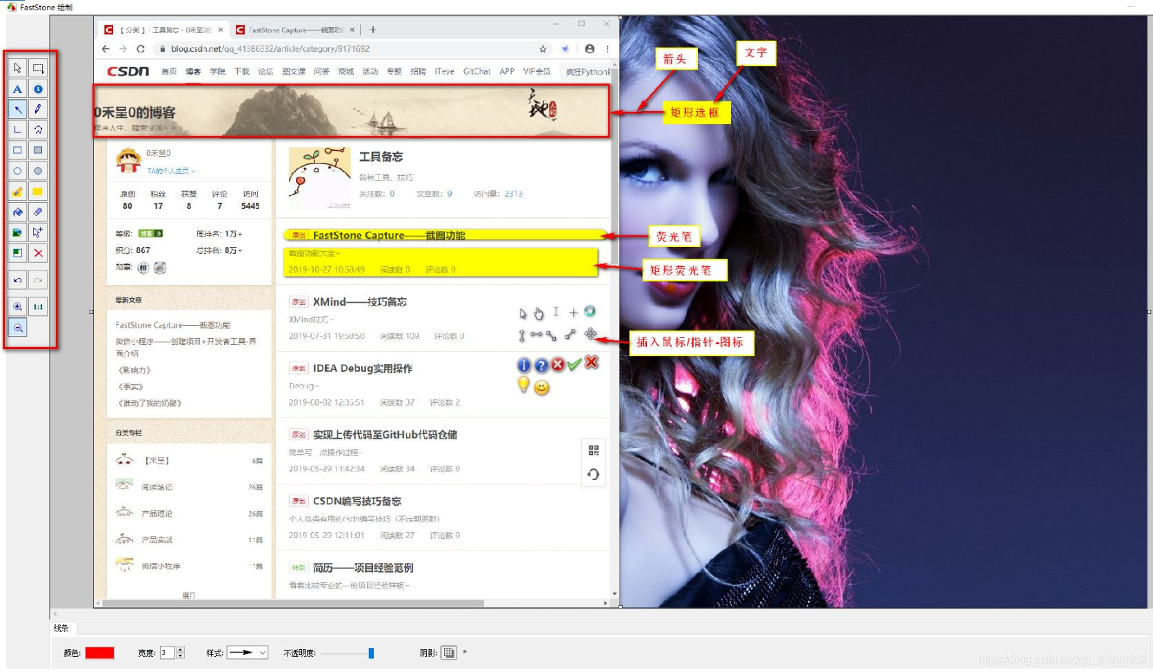The height and width of the screenshot is (672, 1153).
Task: Click GitHub-related GitChat nav item
Action: [477, 72]
